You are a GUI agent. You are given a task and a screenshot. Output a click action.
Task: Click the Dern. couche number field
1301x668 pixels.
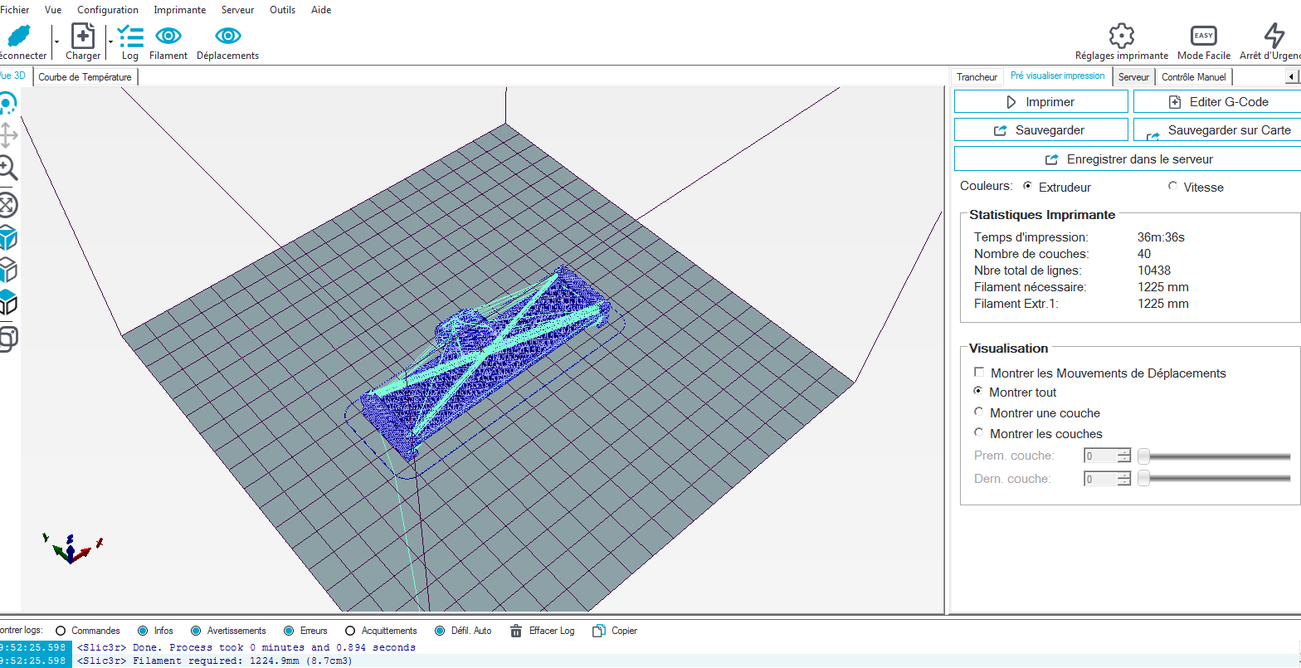(x=1100, y=479)
